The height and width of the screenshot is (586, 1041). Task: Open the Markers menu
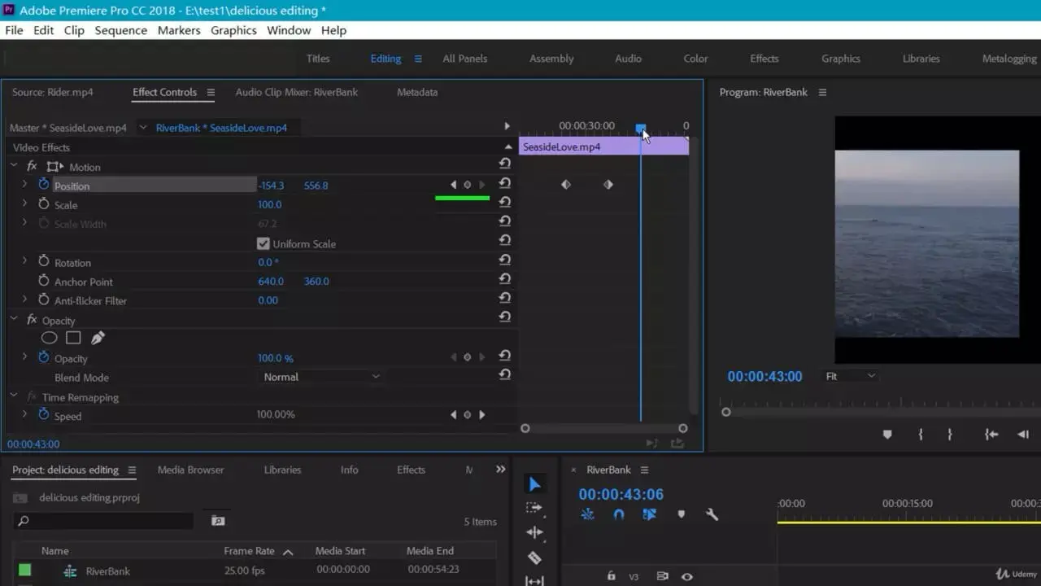coord(179,30)
